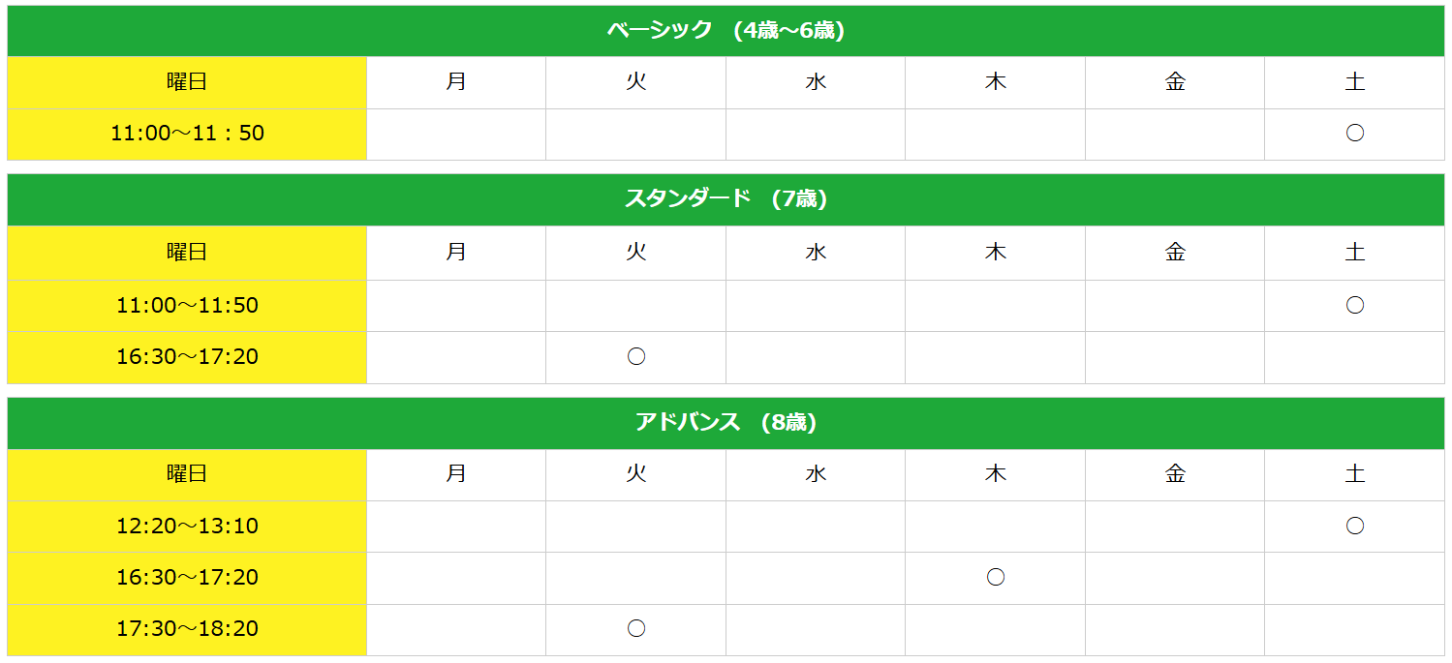Click Standard Tuesday 16:30〜17:20 circle mark

pos(635,357)
